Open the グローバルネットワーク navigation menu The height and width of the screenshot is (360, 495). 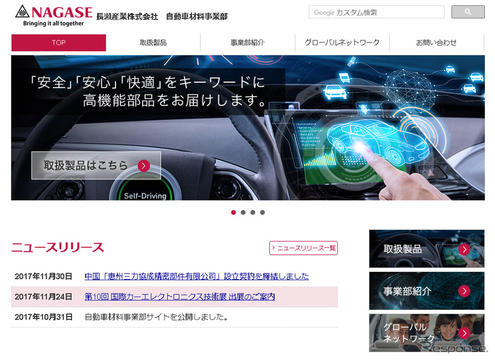point(343,42)
